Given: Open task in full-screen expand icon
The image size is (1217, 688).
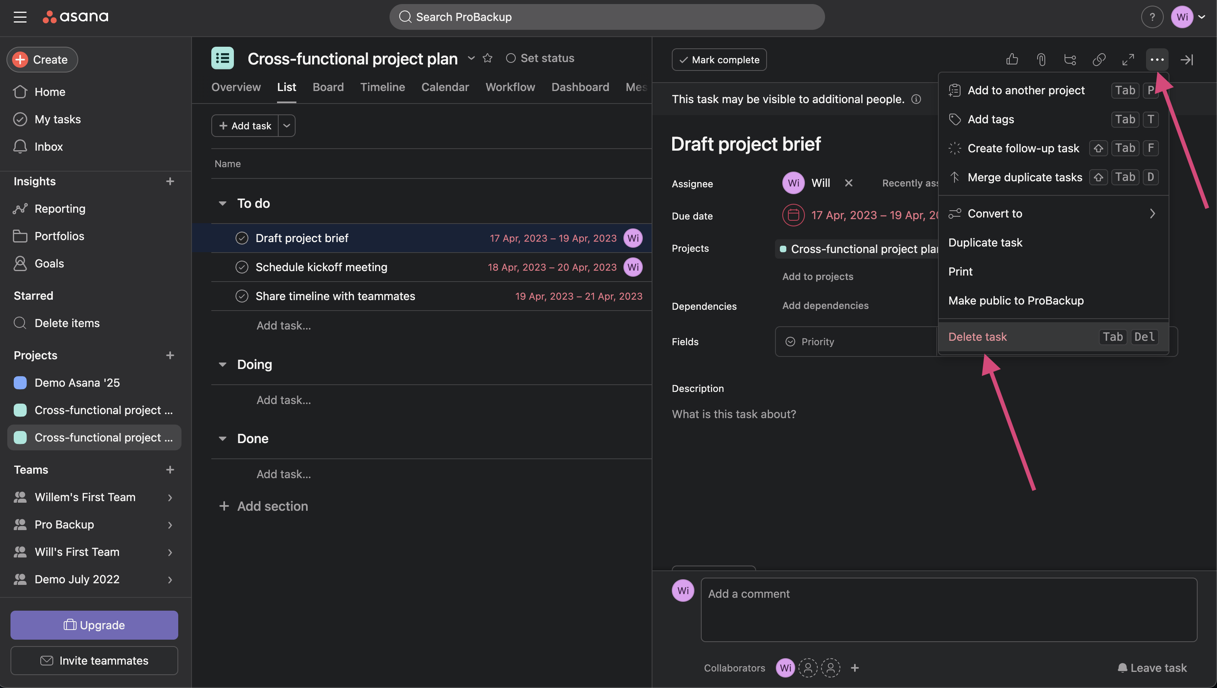Looking at the screenshot, I should (x=1128, y=60).
